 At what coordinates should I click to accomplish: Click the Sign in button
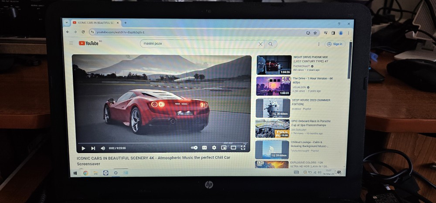pyautogui.click(x=335, y=44)
